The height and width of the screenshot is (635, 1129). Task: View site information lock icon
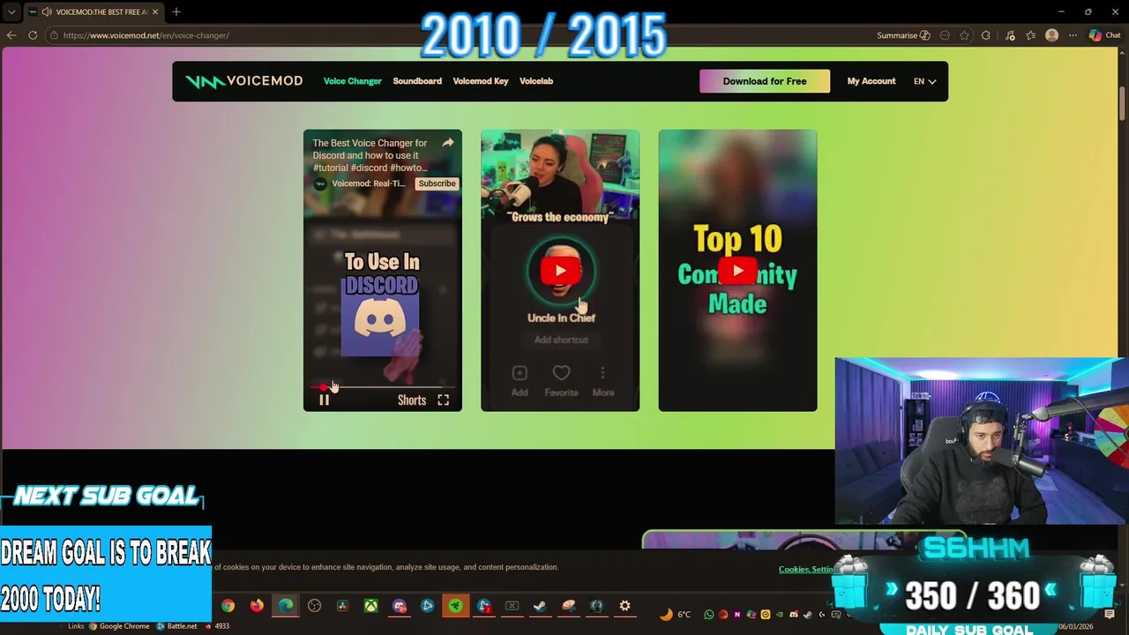[54, 35]
